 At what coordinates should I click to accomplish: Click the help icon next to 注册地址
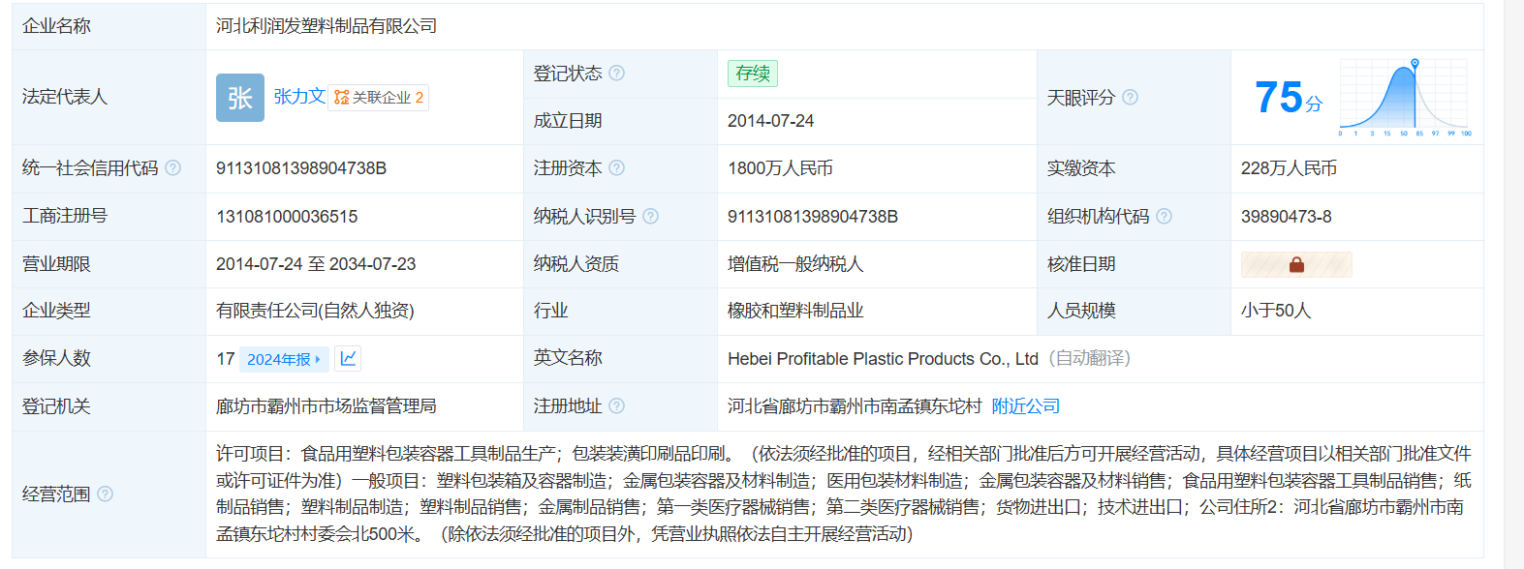click(617, 406)
